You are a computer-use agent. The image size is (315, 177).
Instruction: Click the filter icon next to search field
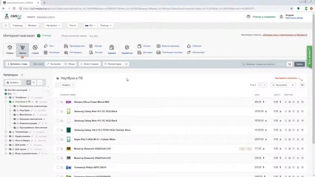(289, 64)
